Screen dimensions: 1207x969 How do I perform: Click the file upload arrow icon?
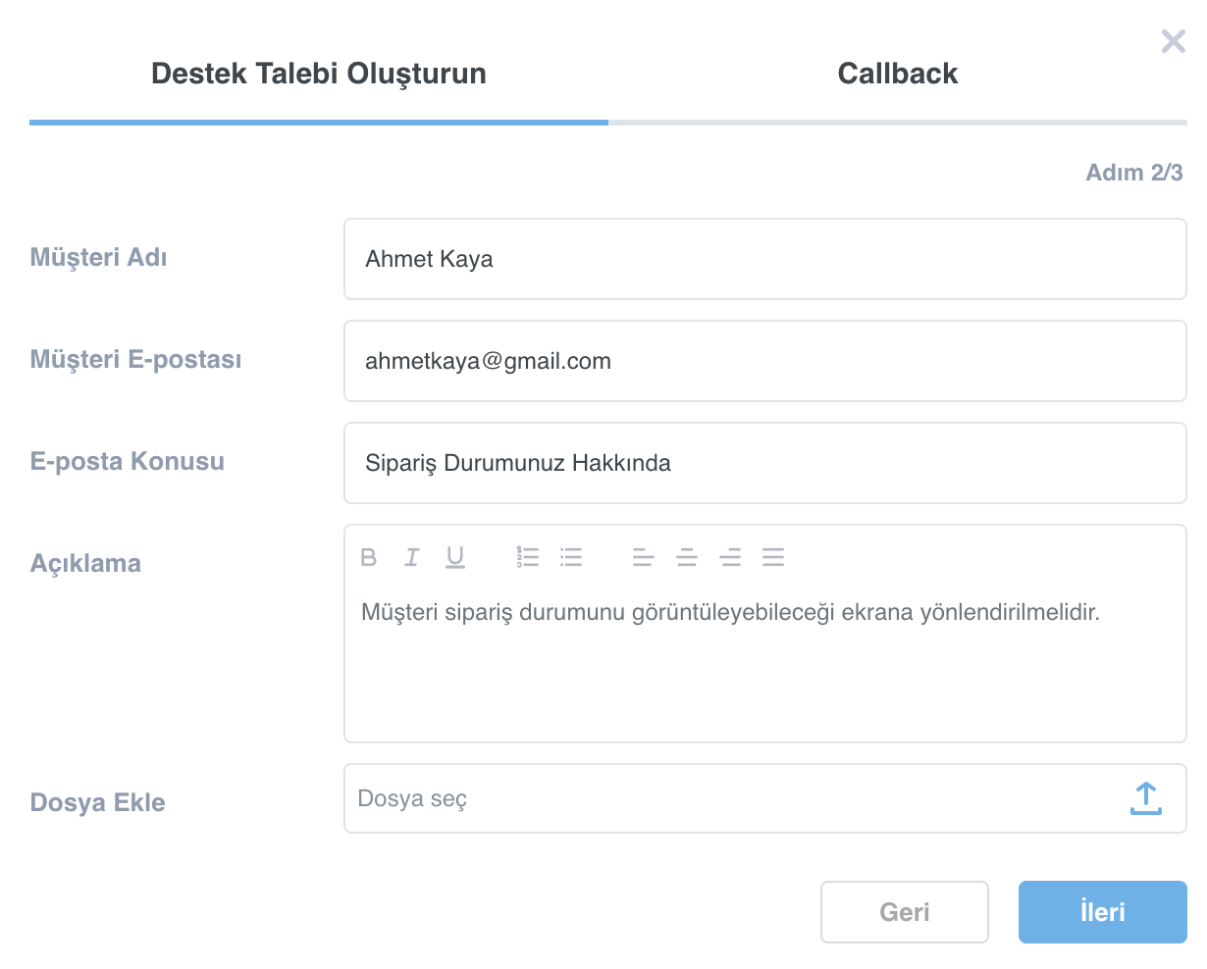pyautogui.click(x=1145, y=798)
